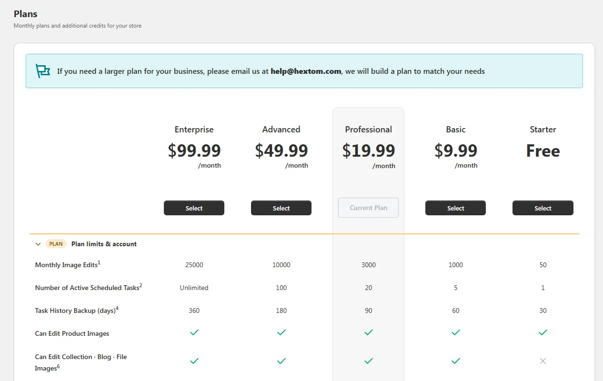Click the 3000 monthly edits value
The height and width of the screenshot is (381, 603).
368,265
